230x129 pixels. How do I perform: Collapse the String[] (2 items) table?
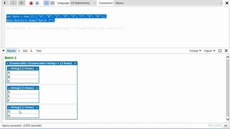[x=9, y=107]
